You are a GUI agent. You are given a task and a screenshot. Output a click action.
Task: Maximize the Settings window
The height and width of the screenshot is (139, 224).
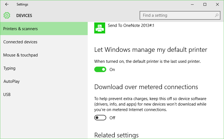(205, 4)
